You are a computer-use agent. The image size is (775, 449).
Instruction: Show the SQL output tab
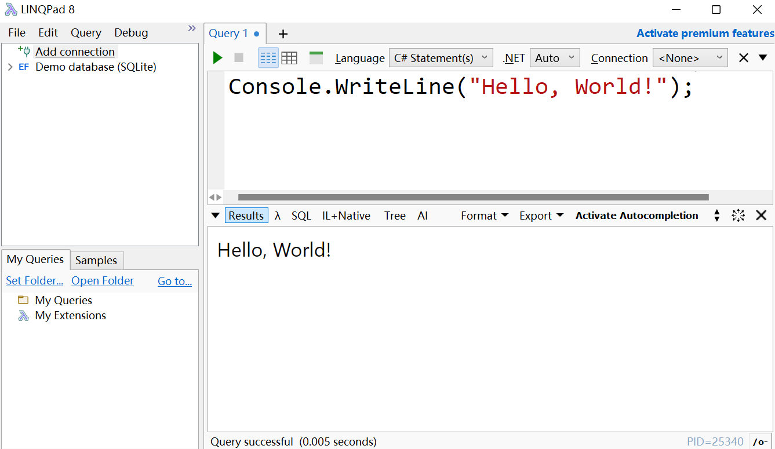tap(301, 216)
